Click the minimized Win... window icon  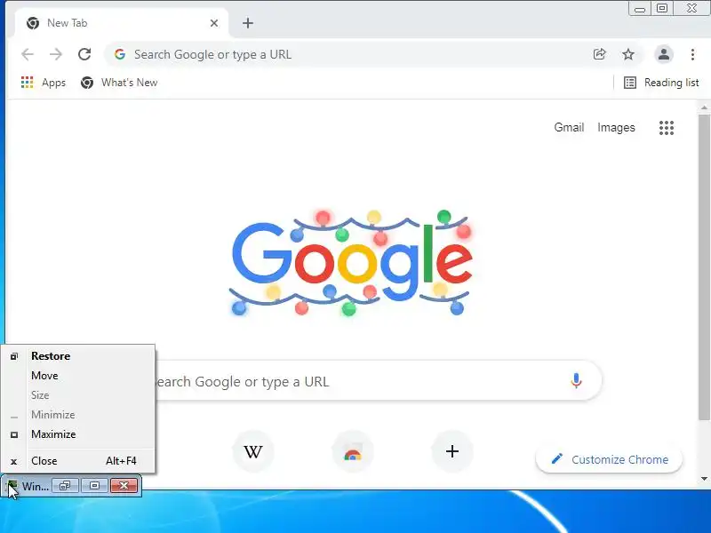click(12, 486)
